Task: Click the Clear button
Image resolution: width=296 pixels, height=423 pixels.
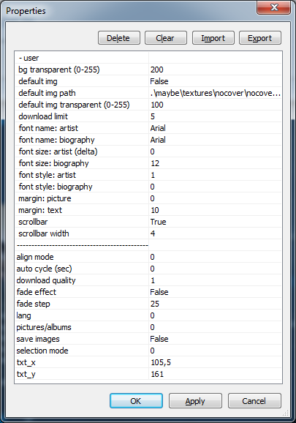Action: 166,38
